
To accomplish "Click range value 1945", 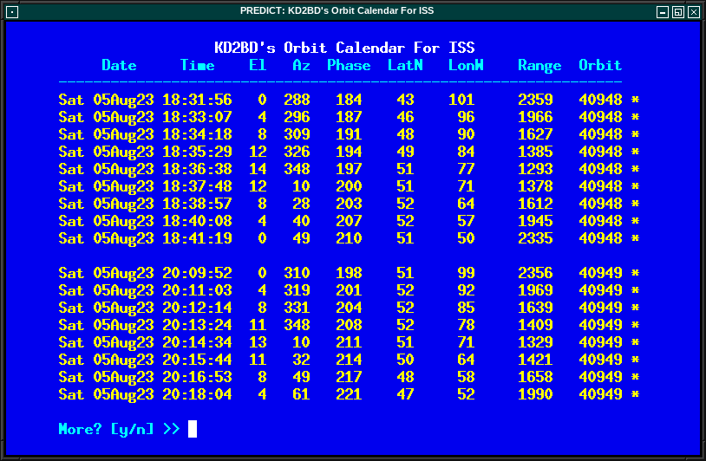I will click(x=535, y=221).
